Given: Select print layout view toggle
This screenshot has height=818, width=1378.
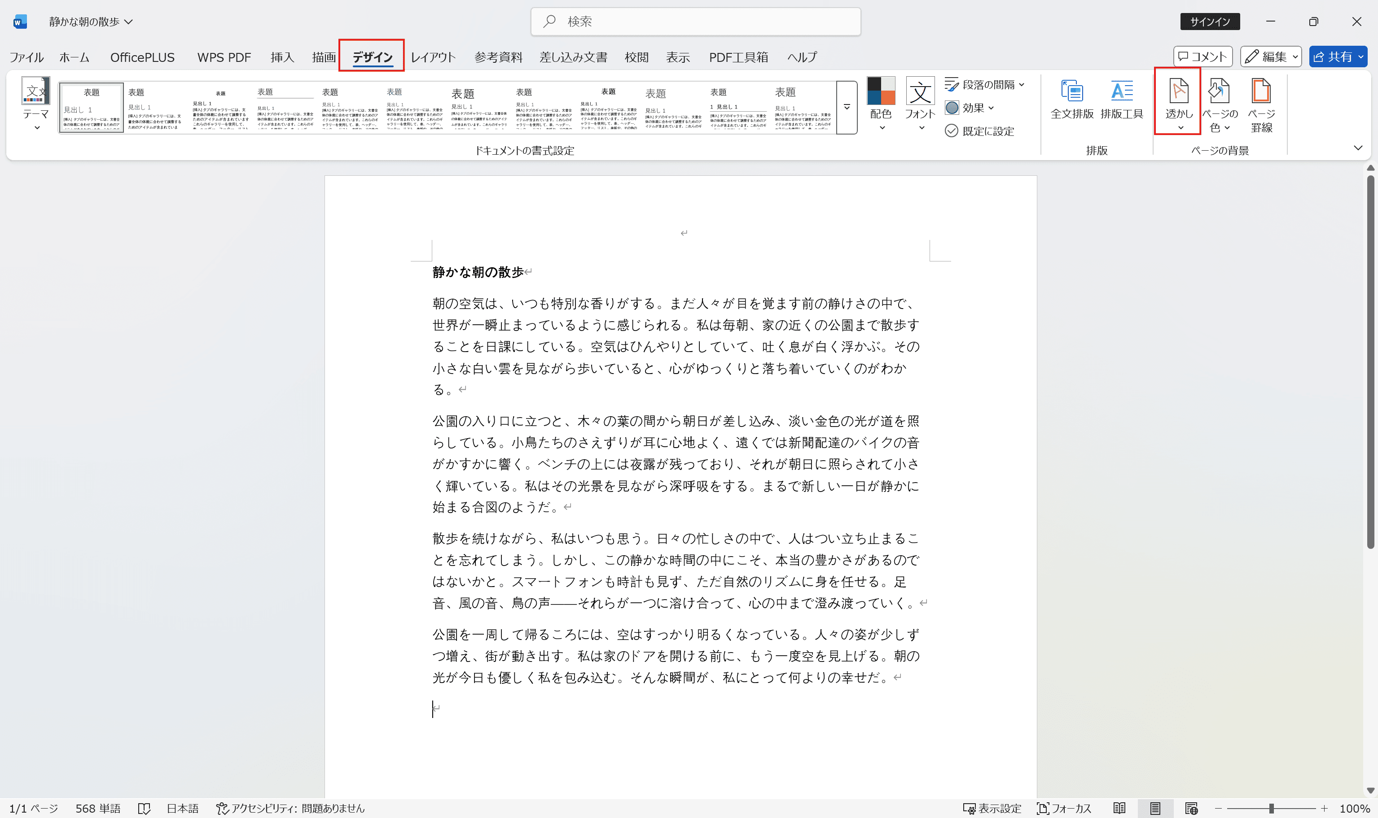Looking at the screenshot, I should (1156, 808).
